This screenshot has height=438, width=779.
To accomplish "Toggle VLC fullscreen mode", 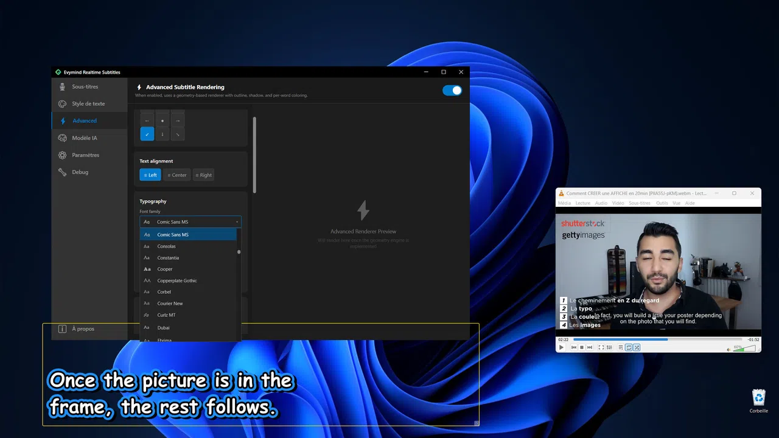I will (x=601, y=347).
